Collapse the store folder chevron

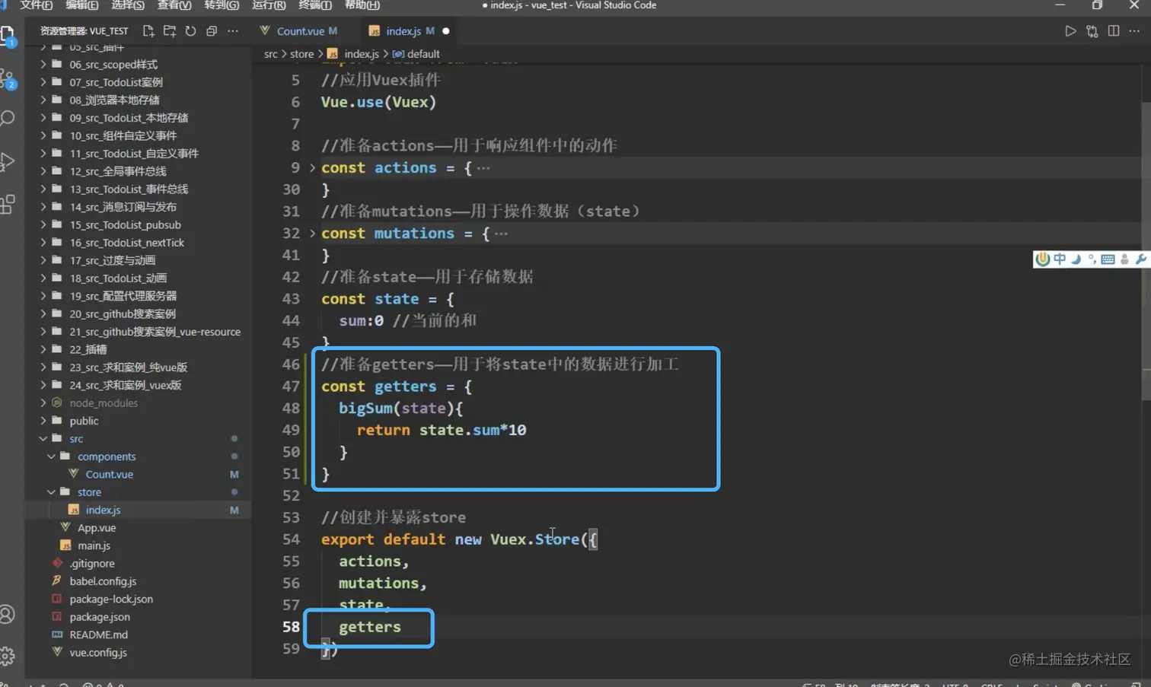[51, 492]
